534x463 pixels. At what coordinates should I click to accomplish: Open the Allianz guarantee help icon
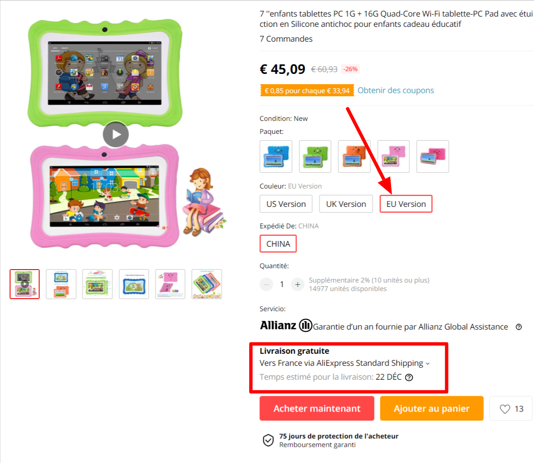518,327
